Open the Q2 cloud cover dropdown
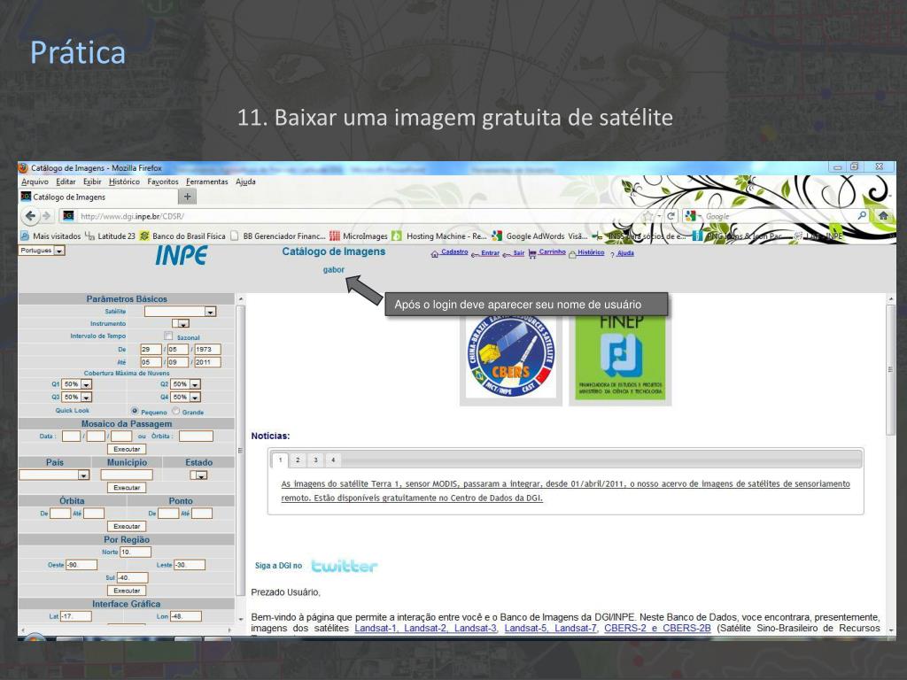907x680 pixels. (185, 384)
